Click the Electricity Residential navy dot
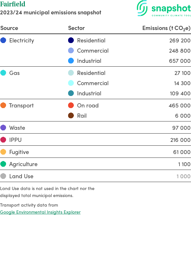191x271 pixels. point(71,40)
